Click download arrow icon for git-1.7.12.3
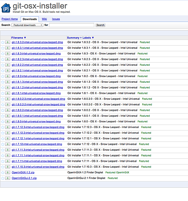 pyautogui.click(x=8, y=127)
